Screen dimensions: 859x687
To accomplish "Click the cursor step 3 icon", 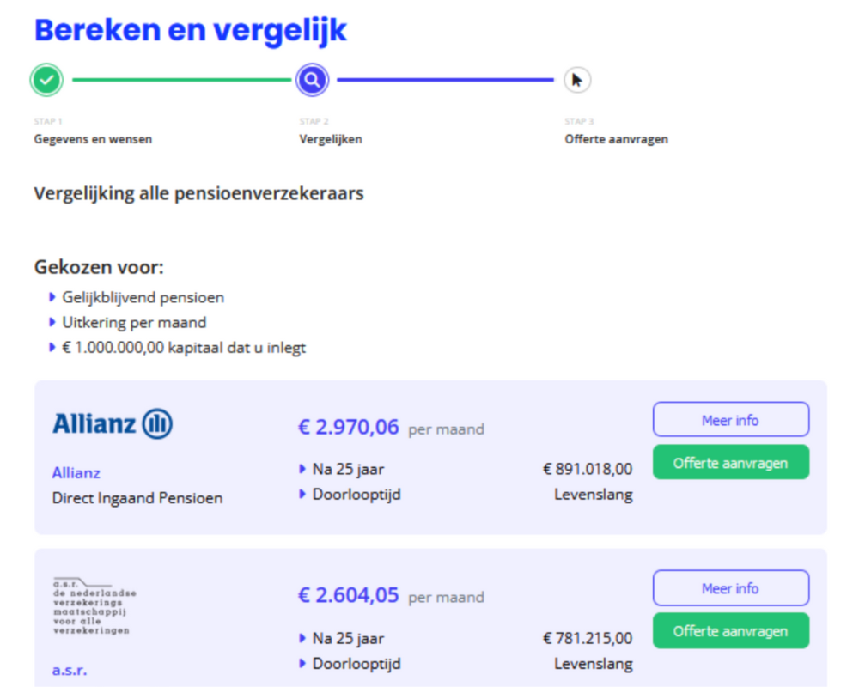I will click(x=577, y=80).
